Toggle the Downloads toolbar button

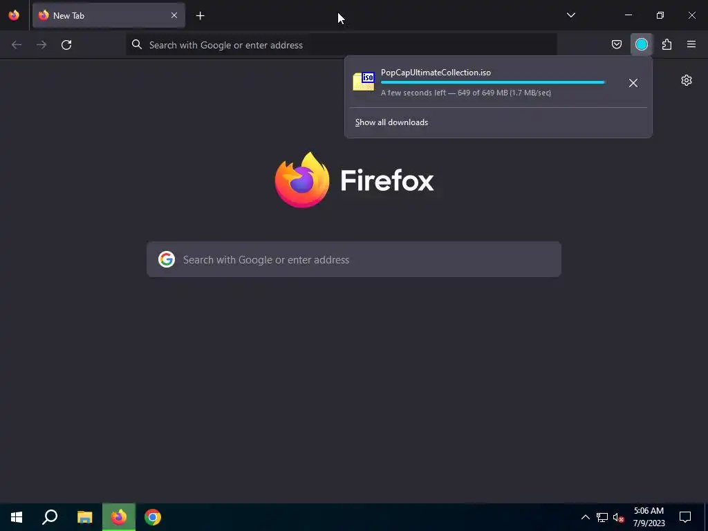click(x=641, y=44)
